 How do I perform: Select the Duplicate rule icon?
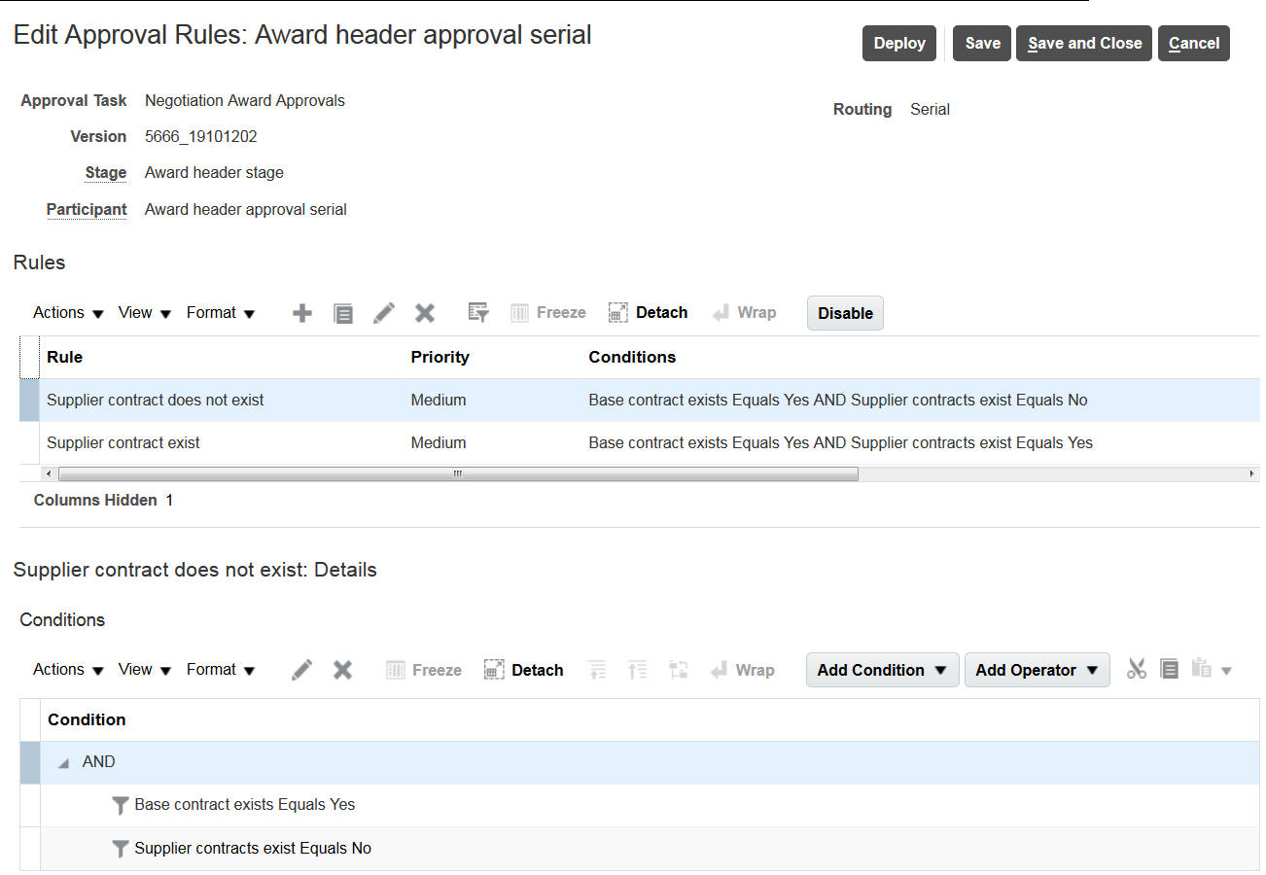[x=342, y=312]
